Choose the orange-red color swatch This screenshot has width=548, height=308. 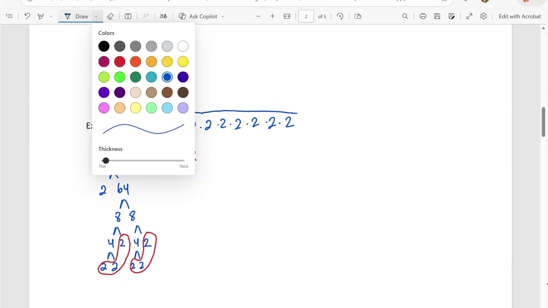[135, 62]
